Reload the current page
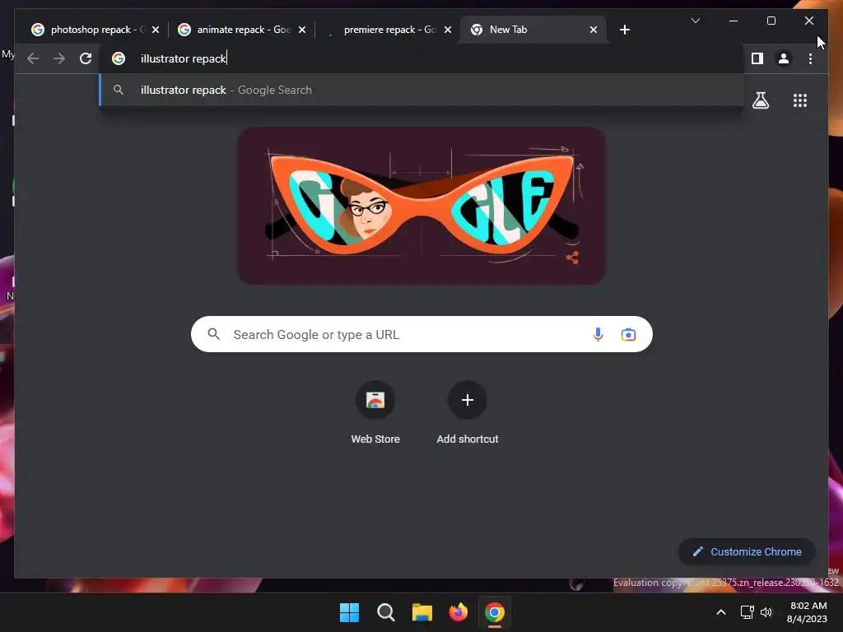The width and height of the screenshot is (843, 632). 86,58
